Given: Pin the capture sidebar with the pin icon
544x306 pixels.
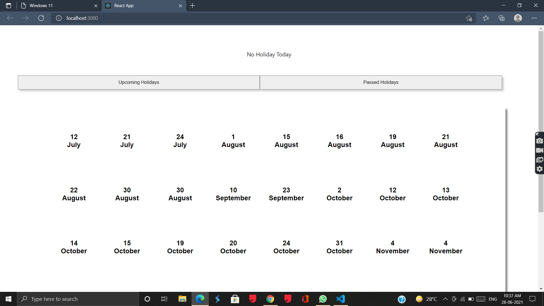Looking at the screenshot, I should coord(537,134).
